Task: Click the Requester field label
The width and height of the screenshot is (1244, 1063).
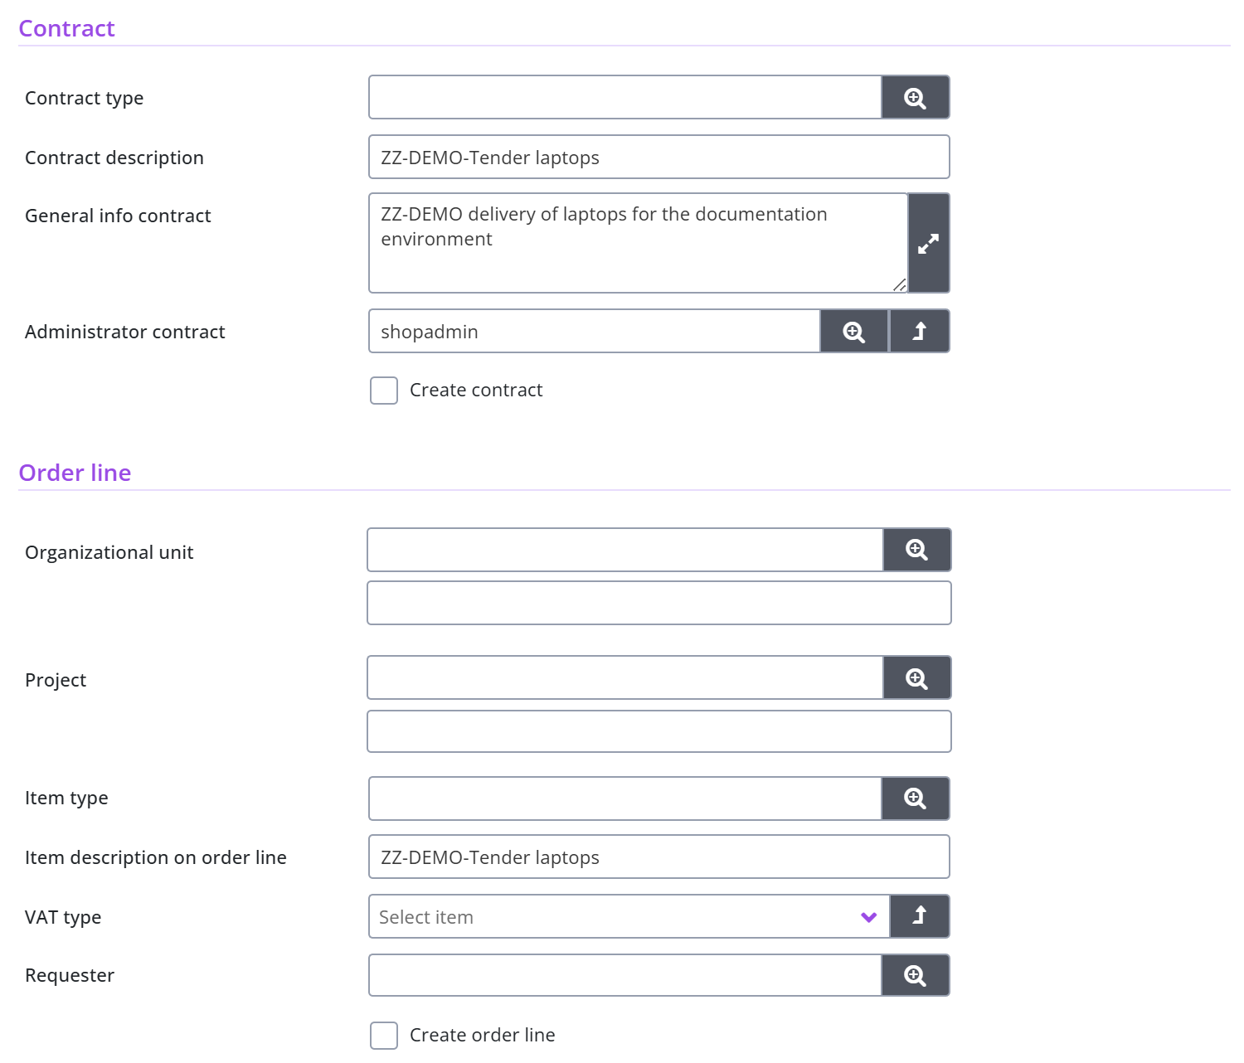Action: click(x=70, y=976)
